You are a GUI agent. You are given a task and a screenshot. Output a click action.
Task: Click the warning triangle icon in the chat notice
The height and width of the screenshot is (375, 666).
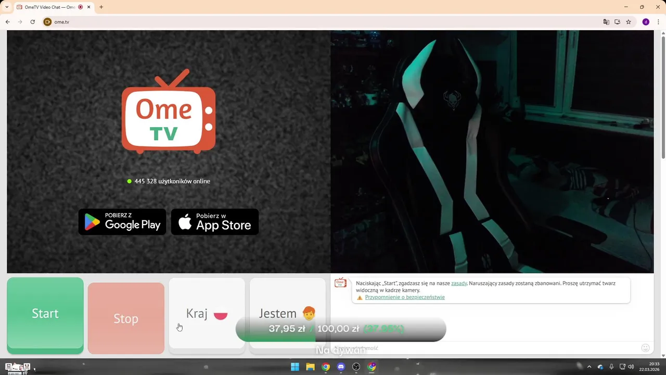tap(360, 297)
